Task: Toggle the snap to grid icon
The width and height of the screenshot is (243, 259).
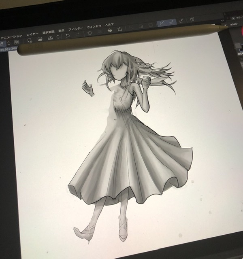Action: click(181, 21)
